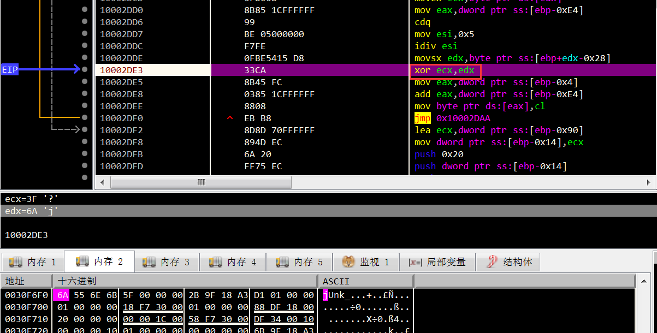Click bytes EB B8 on the jmp row

[x=258, y=118]
